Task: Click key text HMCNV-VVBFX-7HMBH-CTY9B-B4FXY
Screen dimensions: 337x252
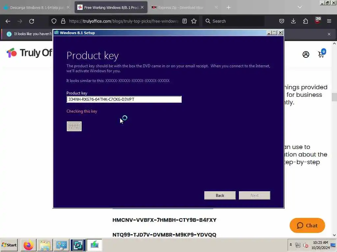Action: (165, 220)
